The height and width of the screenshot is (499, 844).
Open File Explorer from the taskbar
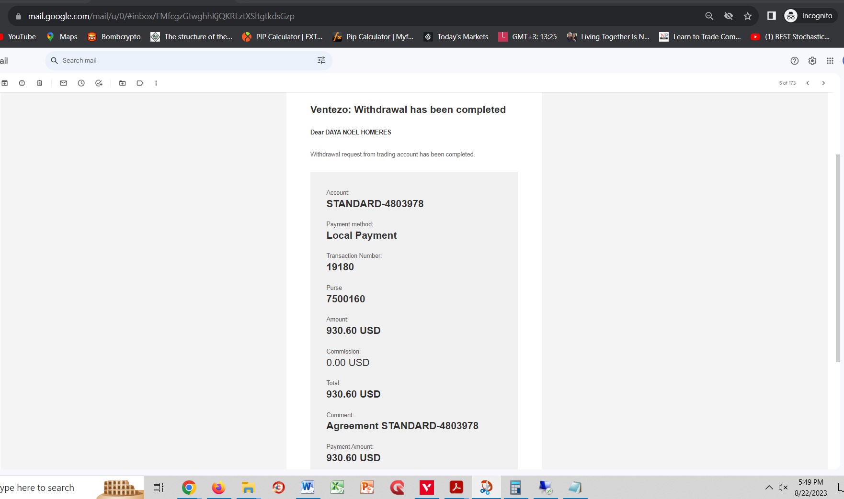coord(248,488)
